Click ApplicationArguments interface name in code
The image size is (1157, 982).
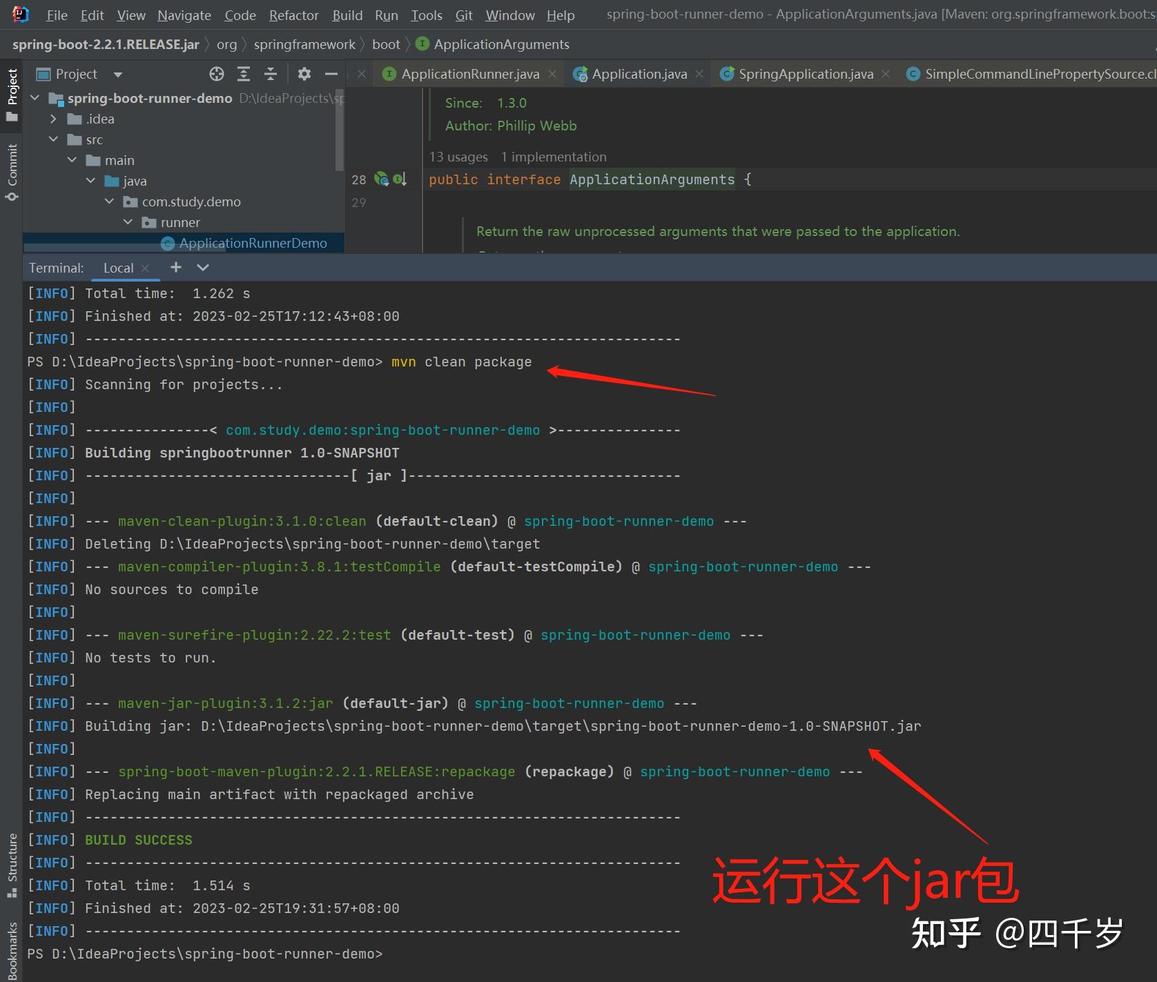click(652, 179)
